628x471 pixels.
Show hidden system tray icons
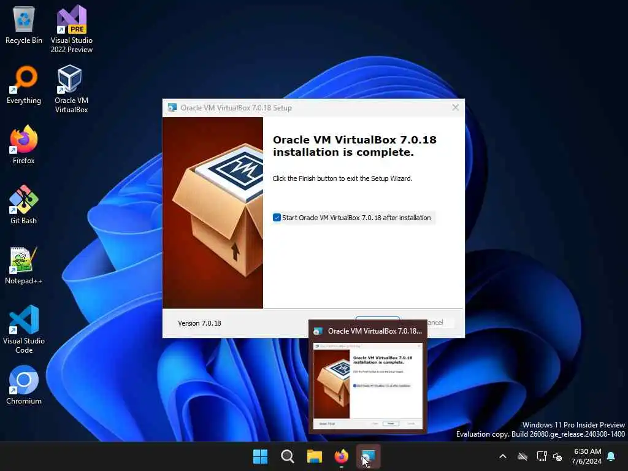pos(503,456)
